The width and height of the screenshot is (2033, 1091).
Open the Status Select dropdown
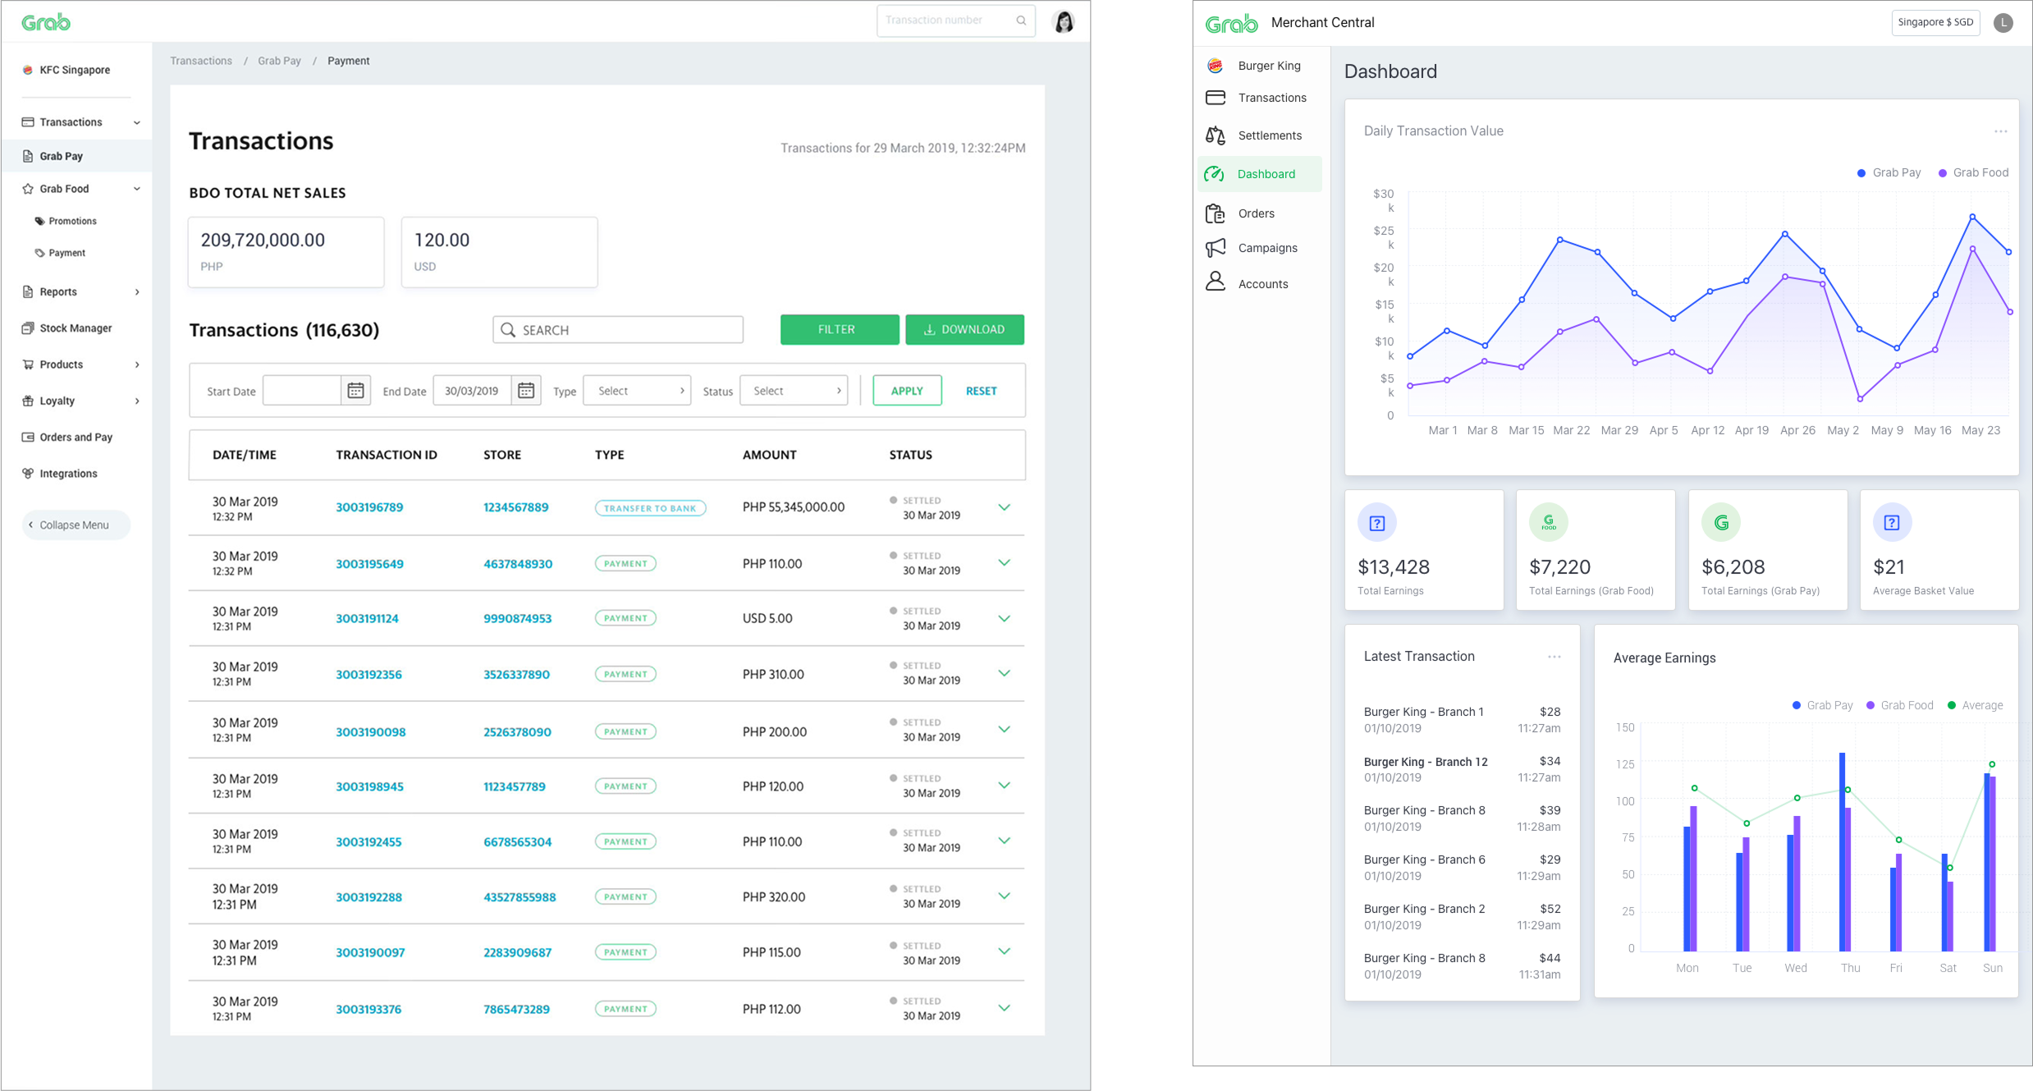(794, 391)
